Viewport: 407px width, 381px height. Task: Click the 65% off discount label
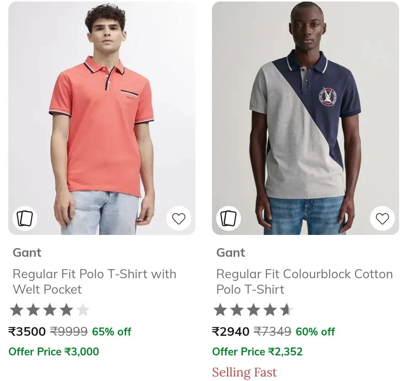pyautogui.click(x=112, y=332)
